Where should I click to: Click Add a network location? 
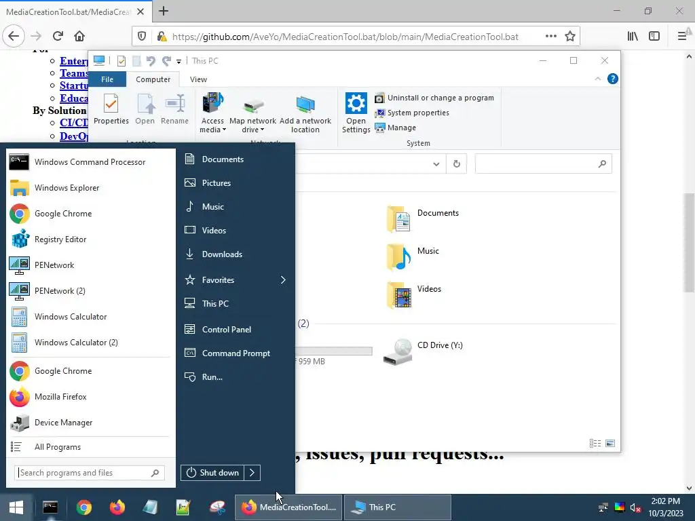[305, 114]
